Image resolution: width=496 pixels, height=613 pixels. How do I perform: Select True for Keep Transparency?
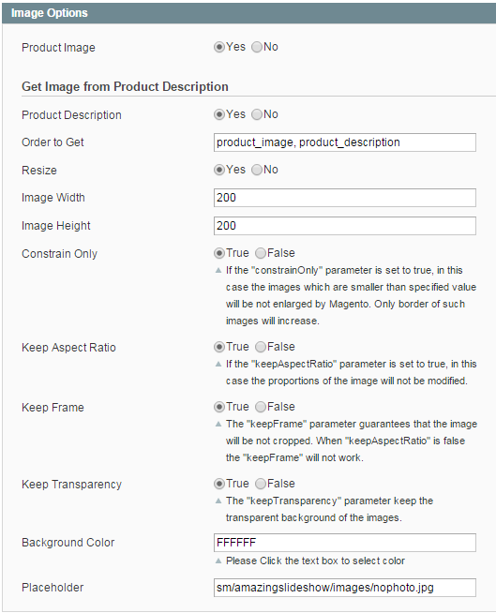tap(219, 484)
